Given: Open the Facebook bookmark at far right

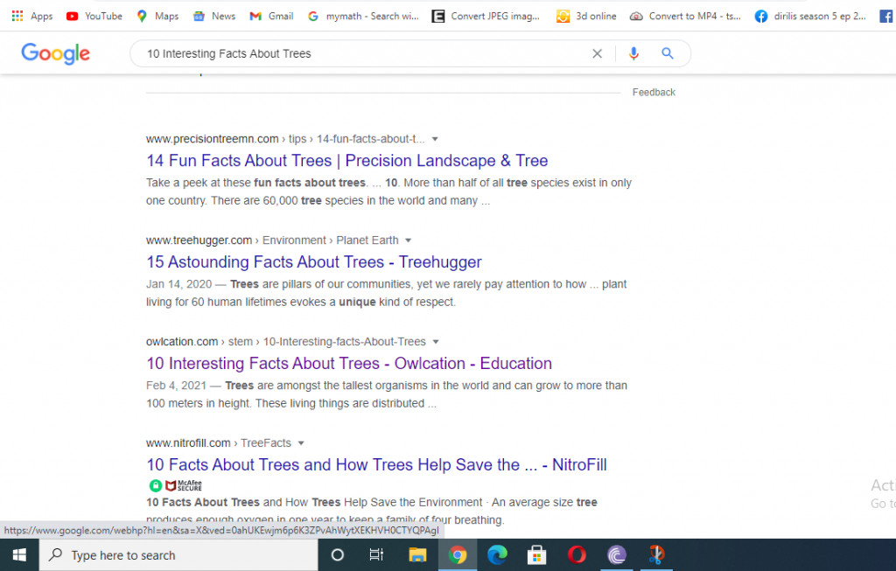Looking at the screenshot, I should (886, 16).
